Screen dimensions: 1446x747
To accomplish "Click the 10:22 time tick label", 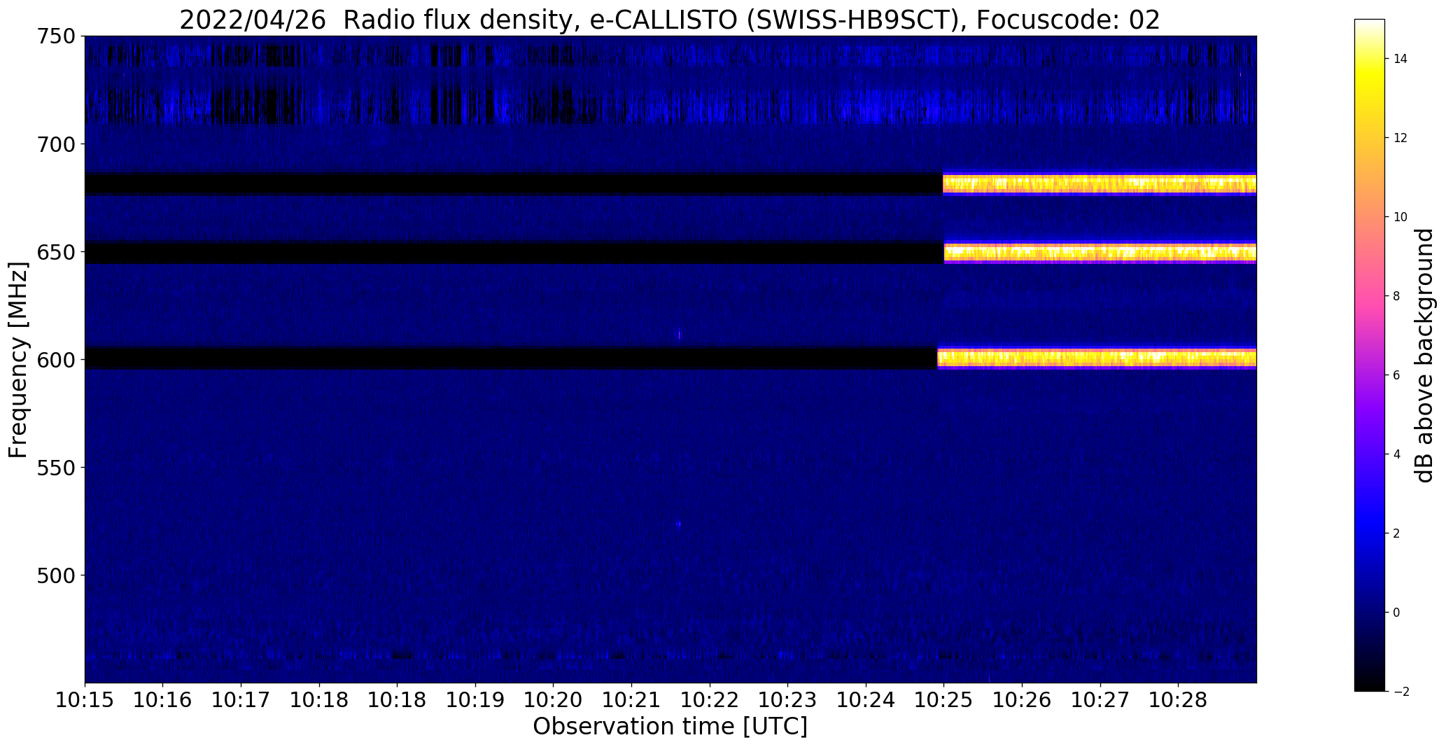I will pyautogui.click(x=710, y=700).
